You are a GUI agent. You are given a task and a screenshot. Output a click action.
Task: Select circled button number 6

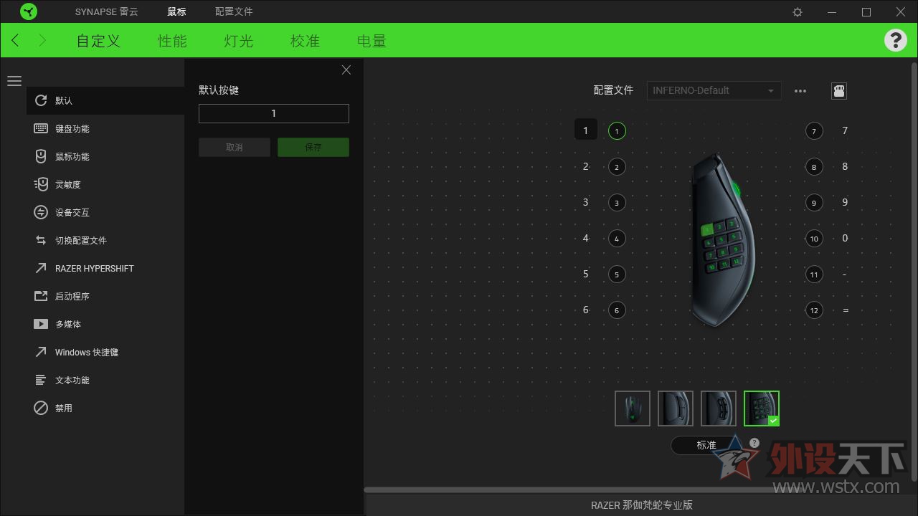pyautogui.click(x=617, y=310)
